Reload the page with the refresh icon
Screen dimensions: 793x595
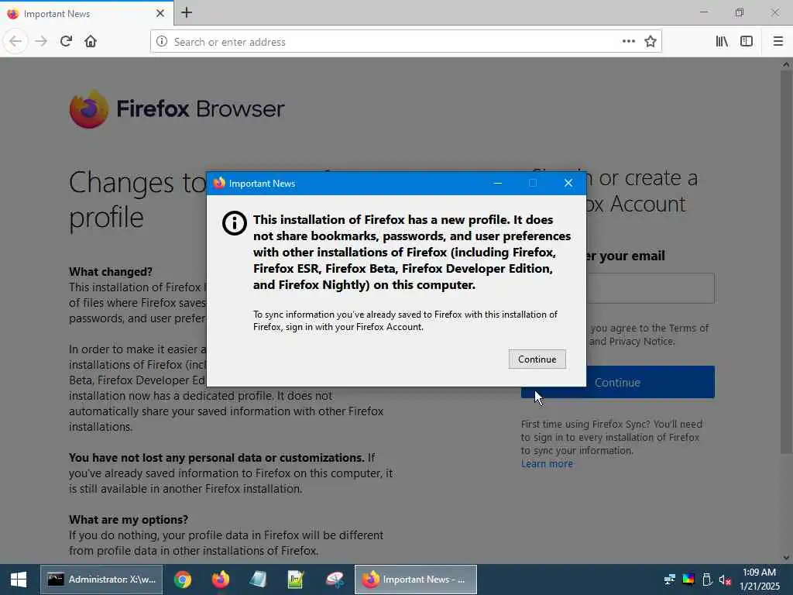point(66,41)
